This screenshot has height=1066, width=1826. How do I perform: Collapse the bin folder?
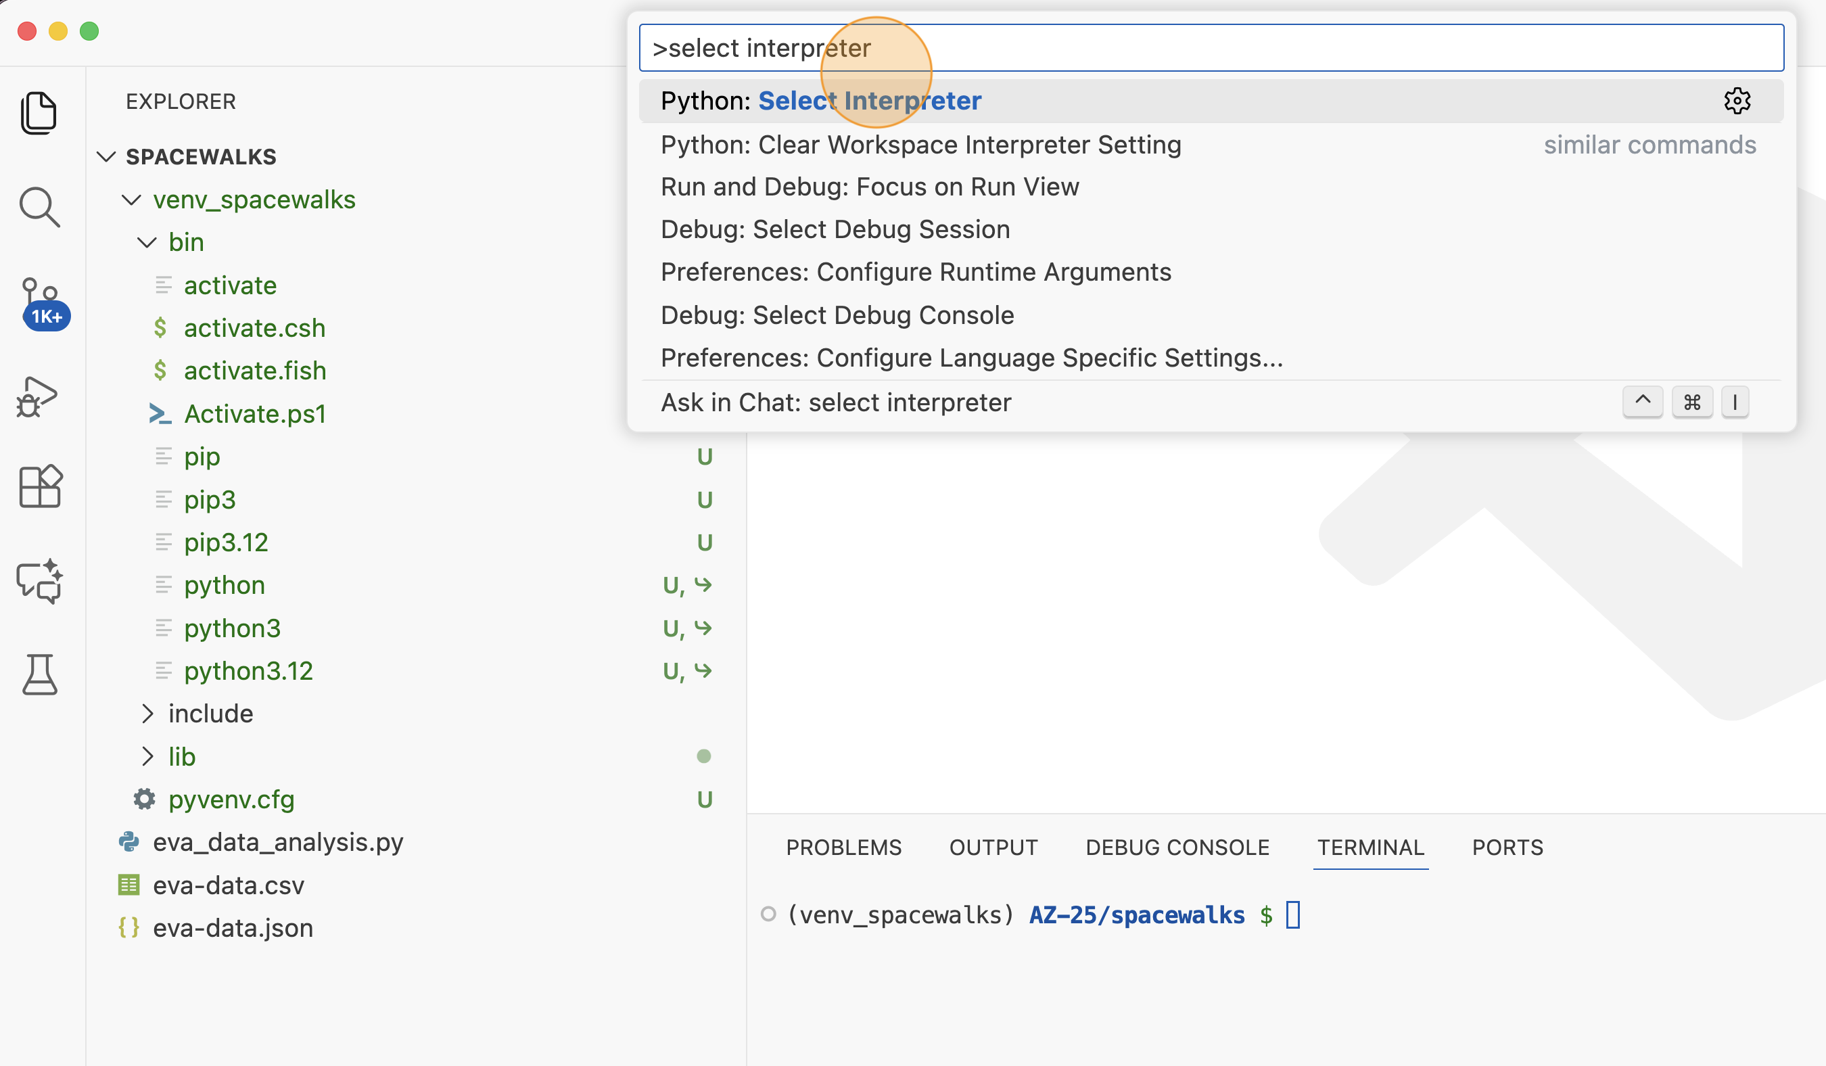147,242
